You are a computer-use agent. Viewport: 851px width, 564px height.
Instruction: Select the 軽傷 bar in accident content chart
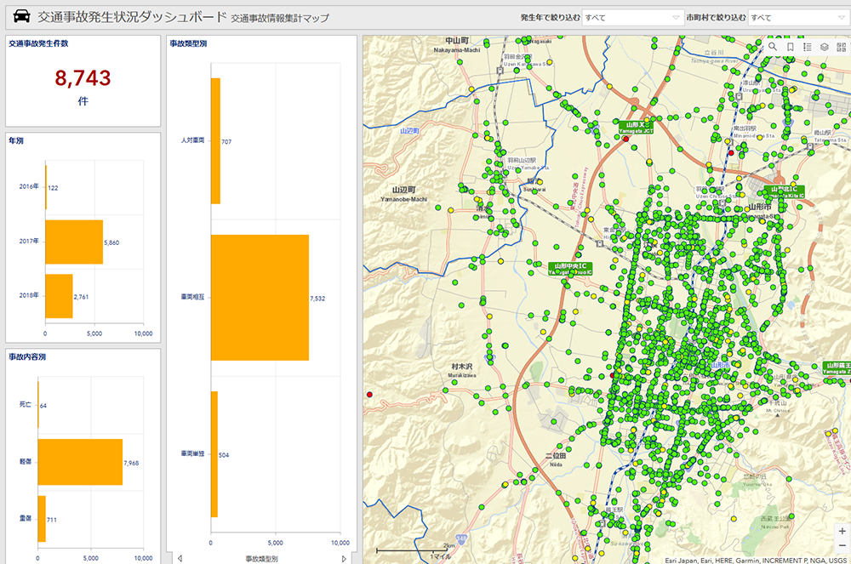coord(80,462)
